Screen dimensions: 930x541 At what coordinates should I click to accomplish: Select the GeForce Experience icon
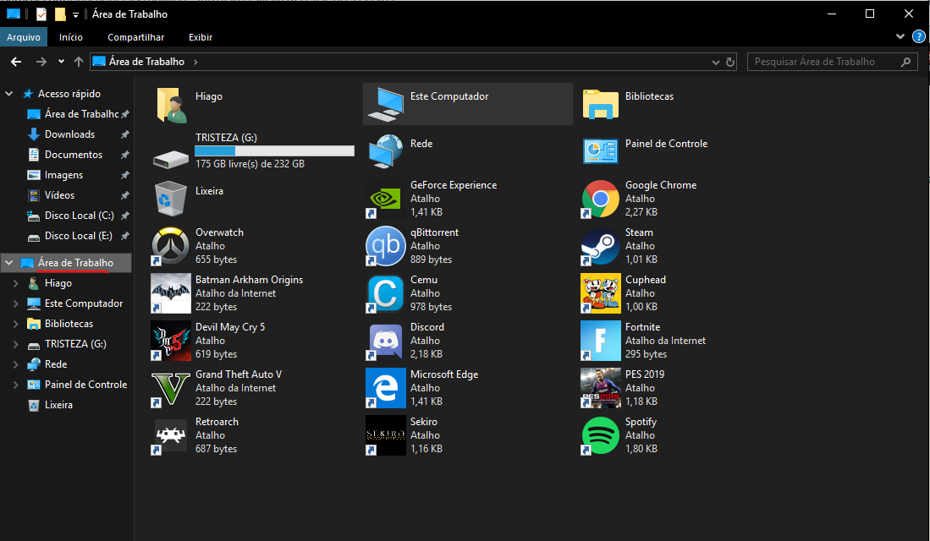point(386,199)
